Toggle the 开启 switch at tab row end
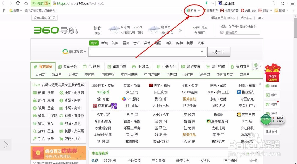The width and height of the screenshot is (297, 164). tap(255, 66)
